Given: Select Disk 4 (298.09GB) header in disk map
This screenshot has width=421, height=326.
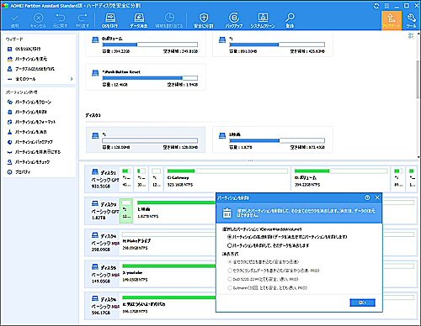Looking at the screenshot, I should click(103, 243).
